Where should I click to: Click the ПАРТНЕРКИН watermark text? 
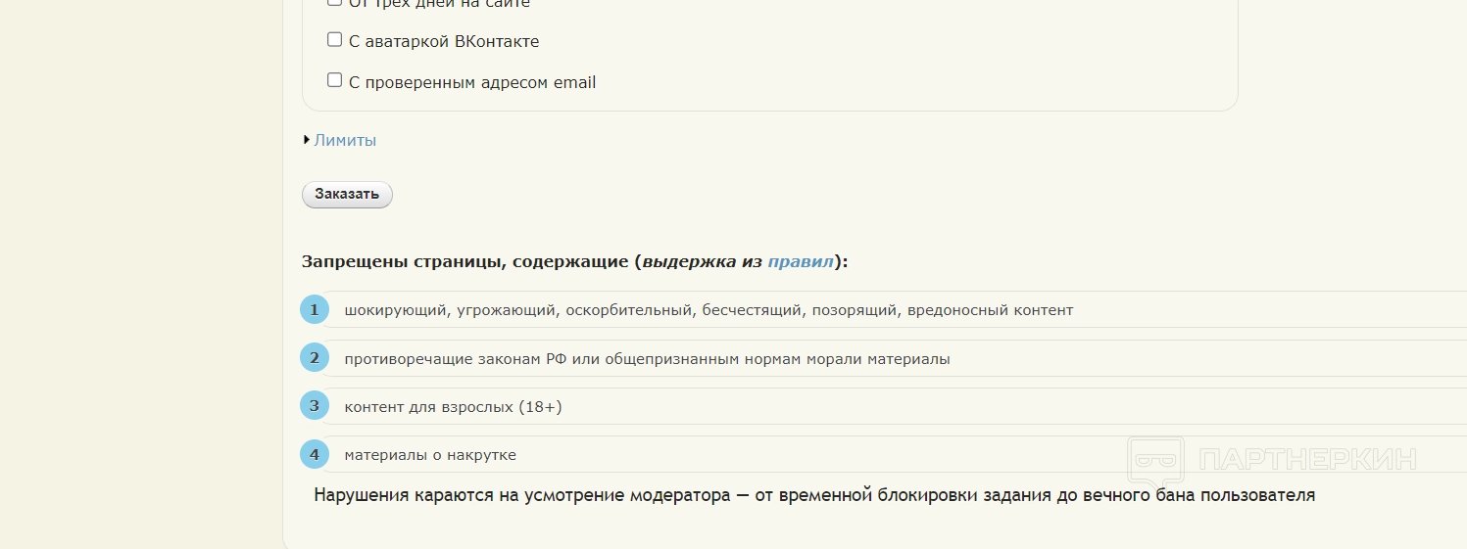coord(1307,460)
